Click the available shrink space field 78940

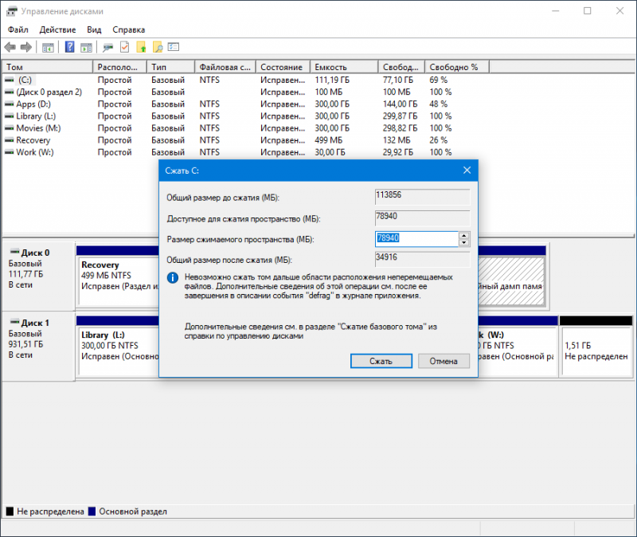tap(423, 218)
